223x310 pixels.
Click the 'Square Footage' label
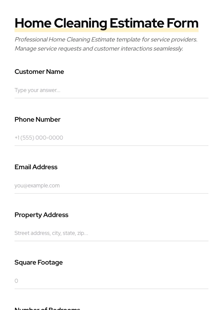point(38,262)
